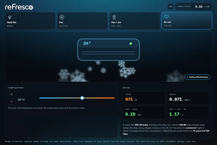Click the €34.96 monthly cost text
Viewport: 217px width, 145px height.
pos(183,125)
